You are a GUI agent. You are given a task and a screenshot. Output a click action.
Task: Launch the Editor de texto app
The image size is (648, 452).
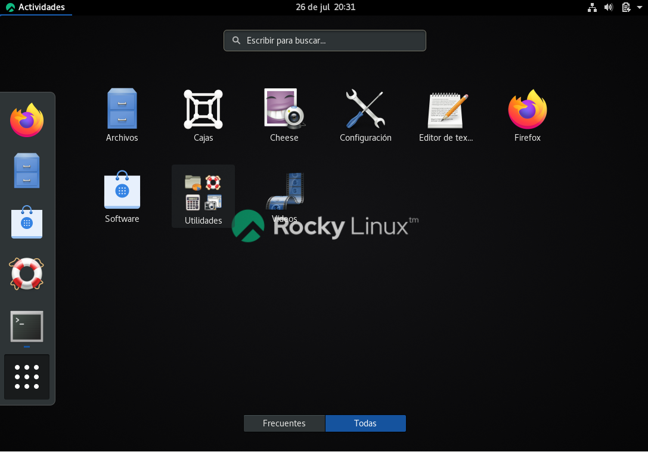click(446, 115)
